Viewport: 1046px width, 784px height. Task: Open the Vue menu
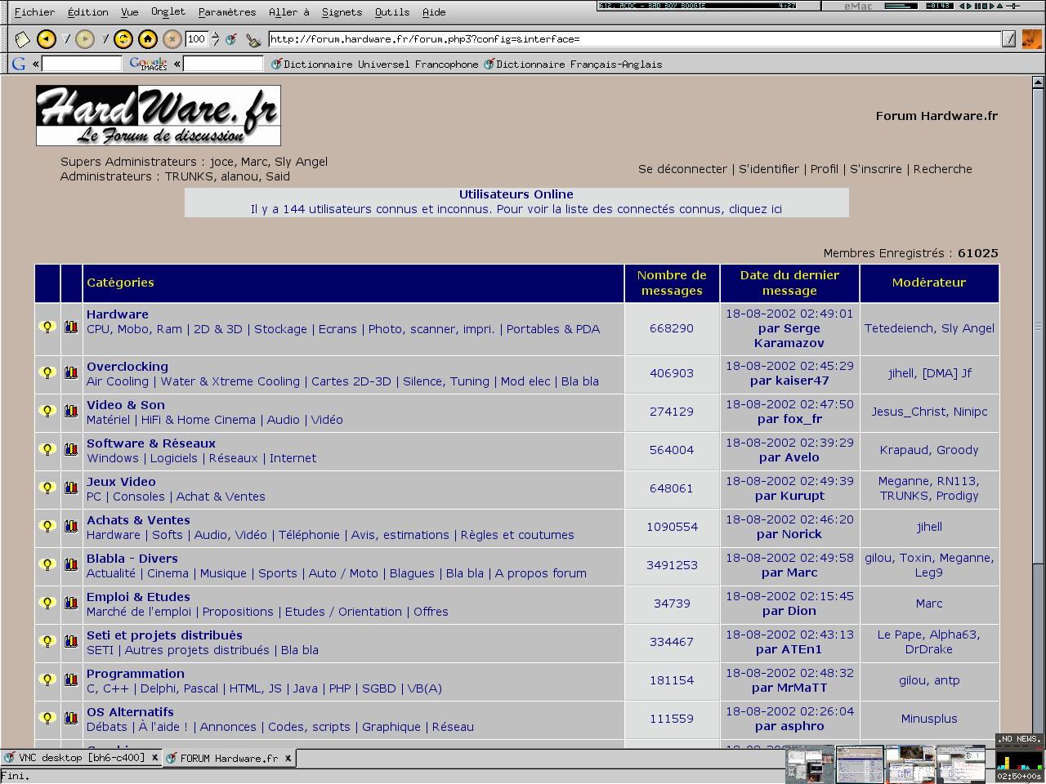pyautogui.click(x=130, y=11)
